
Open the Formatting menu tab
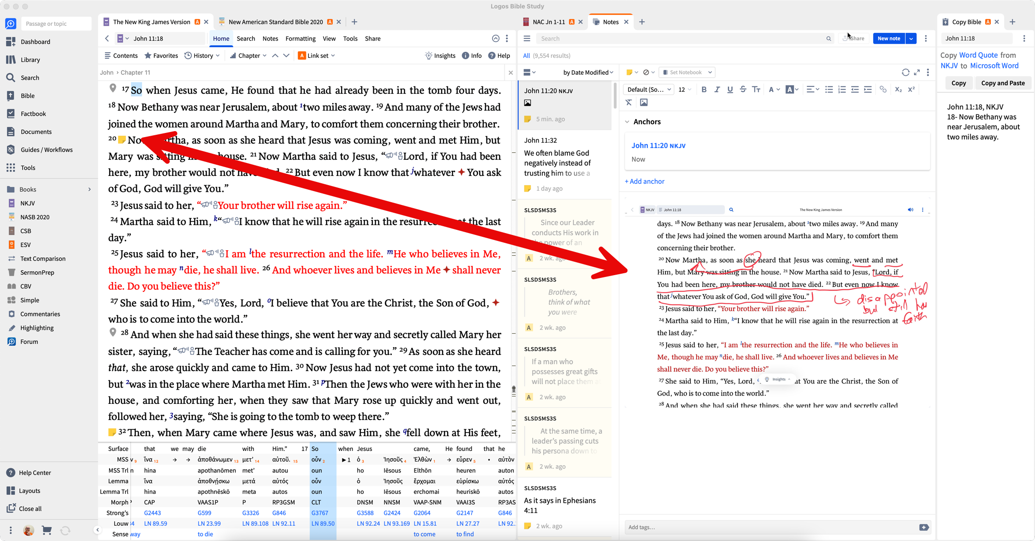click(300, 39)
